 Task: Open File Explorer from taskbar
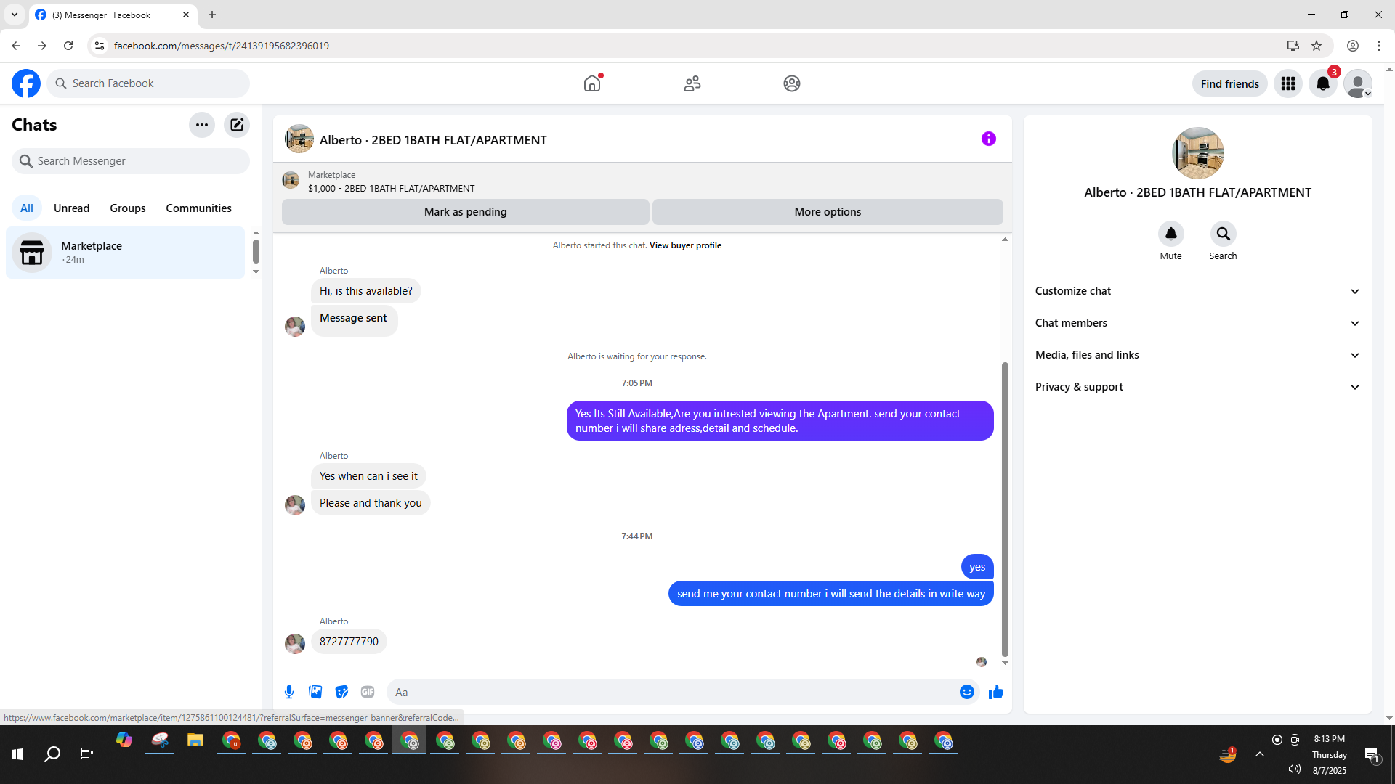pos(195,740)
